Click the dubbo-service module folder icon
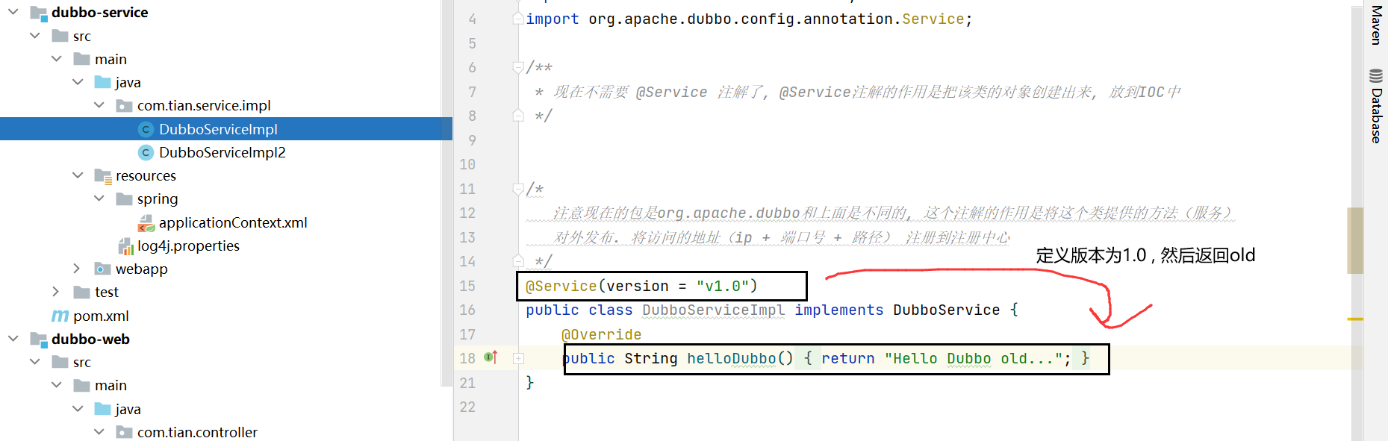Viewport: 1388px width, 441px height. coord(39,13)
